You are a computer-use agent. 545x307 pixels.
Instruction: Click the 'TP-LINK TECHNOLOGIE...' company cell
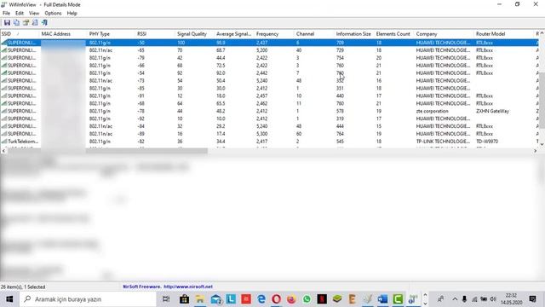(x=443, y=142)
